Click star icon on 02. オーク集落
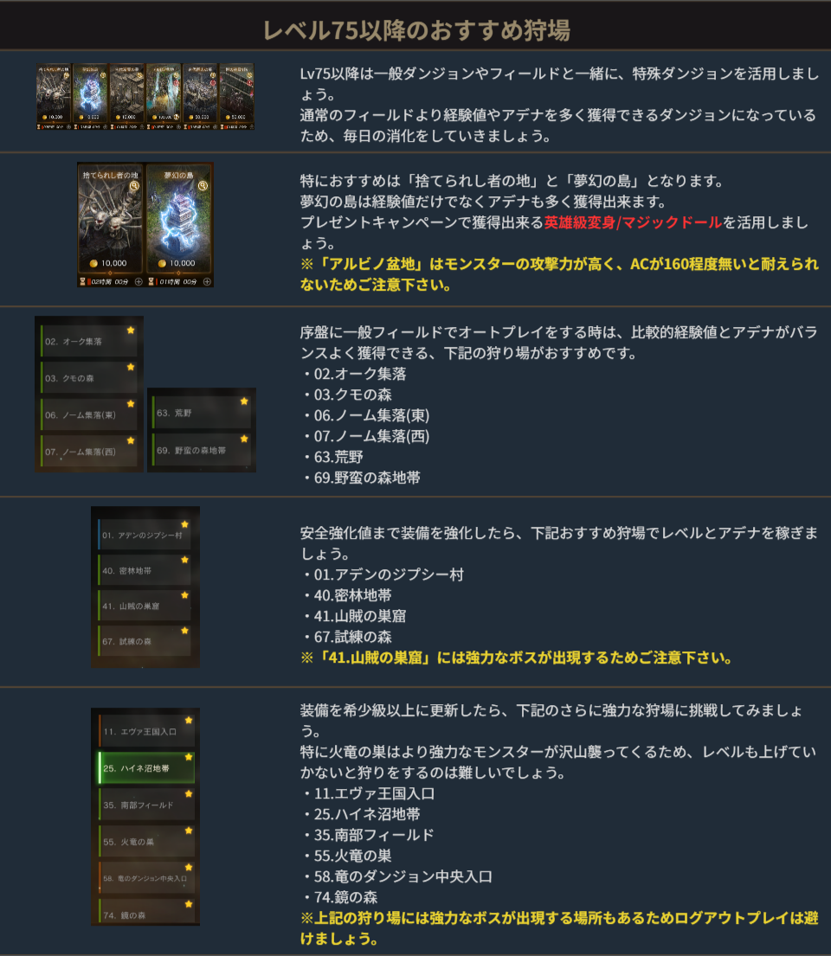Image resolution: width=831 pixels, height=956 pixels. [131, 330]
